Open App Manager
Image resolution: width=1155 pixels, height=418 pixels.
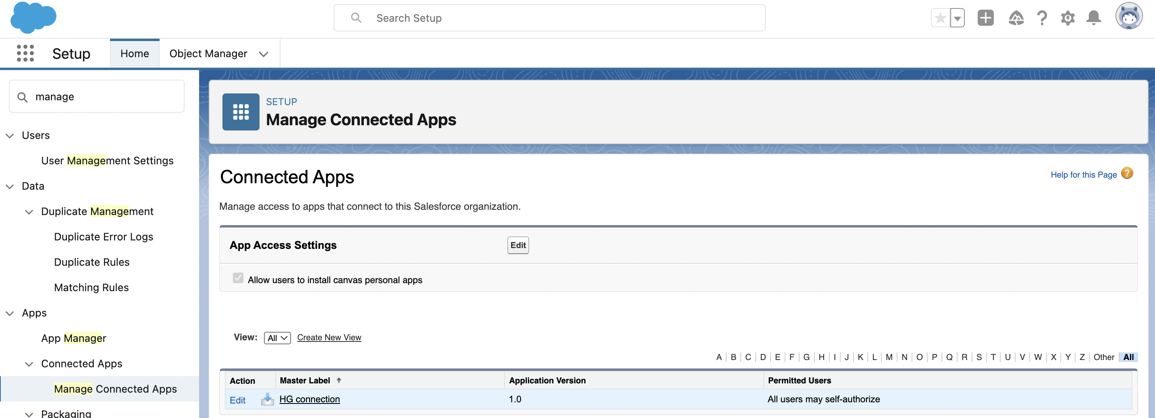[73, 338]
